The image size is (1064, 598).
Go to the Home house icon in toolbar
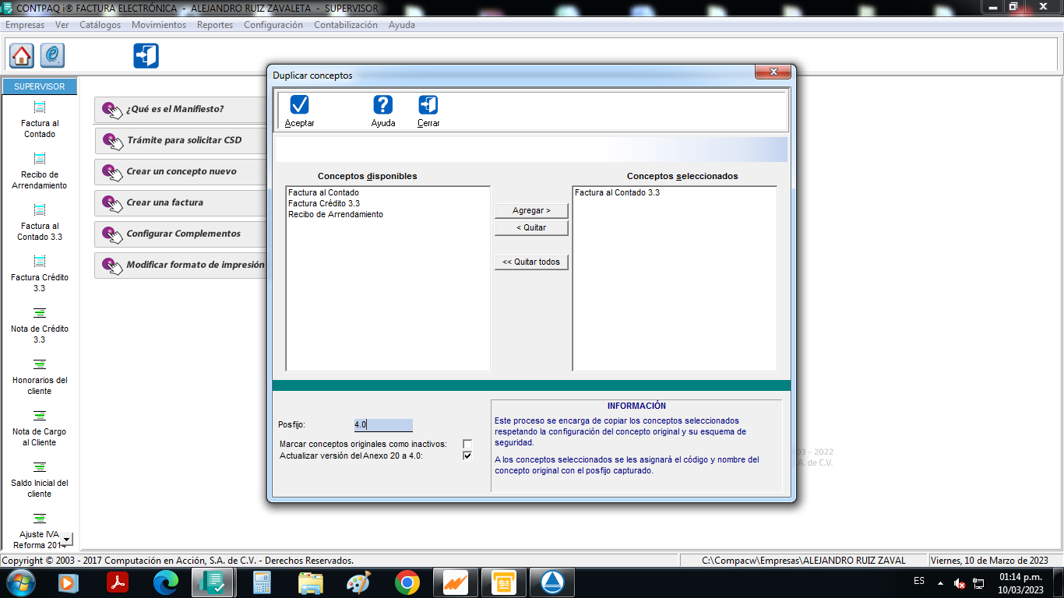(22, 55)
